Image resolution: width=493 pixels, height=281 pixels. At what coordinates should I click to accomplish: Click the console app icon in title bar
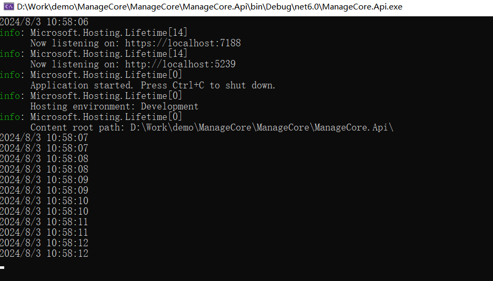tap(9, 7)
